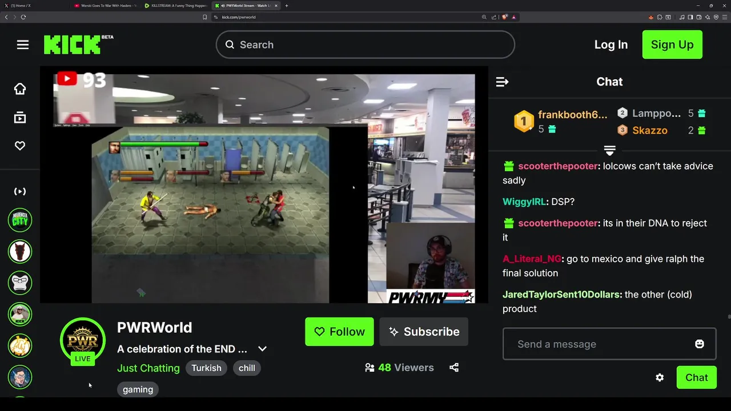
Task: Open the gorilla avatar channel in sidebar
Action: click(x=20, y=283)
